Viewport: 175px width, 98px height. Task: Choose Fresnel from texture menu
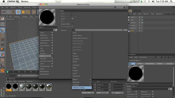point(82,56)
